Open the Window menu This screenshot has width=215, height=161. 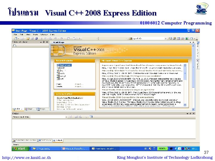click(x=44, y=35)
